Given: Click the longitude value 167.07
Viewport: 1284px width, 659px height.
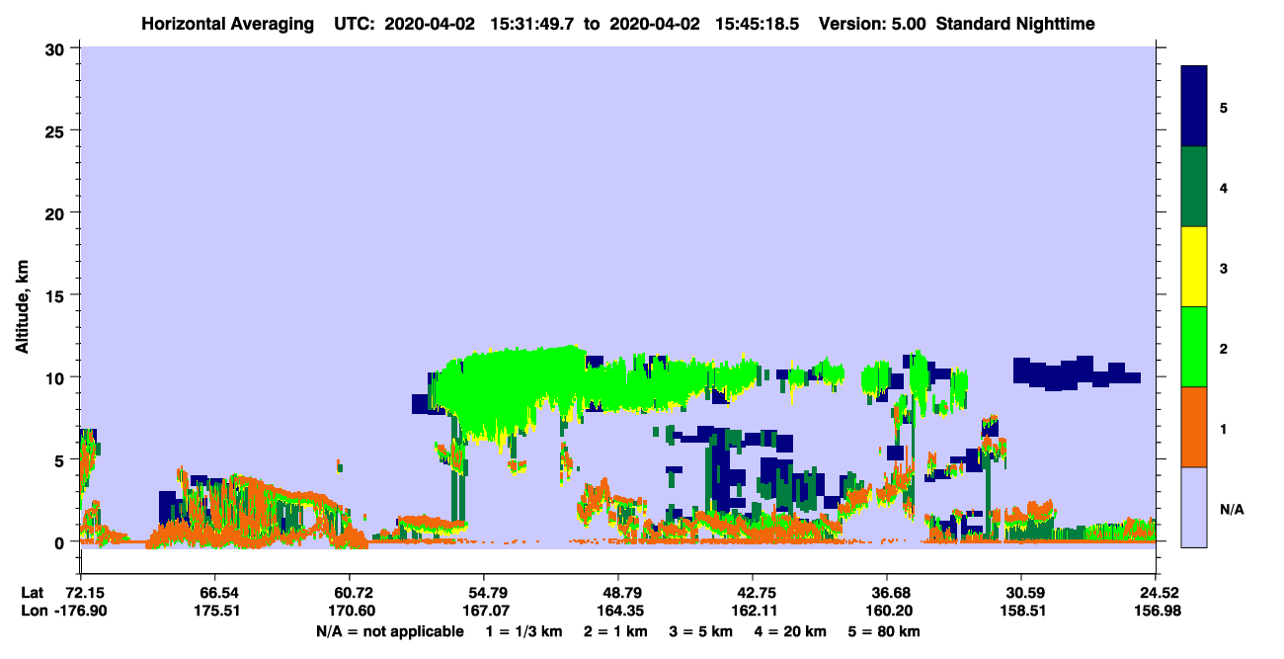Looking at the screenshot, I should 484,612.
